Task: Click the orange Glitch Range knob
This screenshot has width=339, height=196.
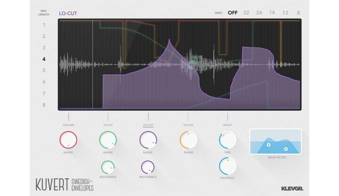Action: click(x=188, y=140)
